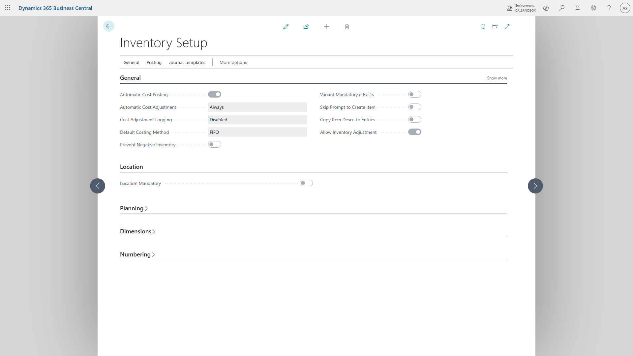Open the More options menu
This screenshot has width=633, height=356.
(x=233, y=62)
